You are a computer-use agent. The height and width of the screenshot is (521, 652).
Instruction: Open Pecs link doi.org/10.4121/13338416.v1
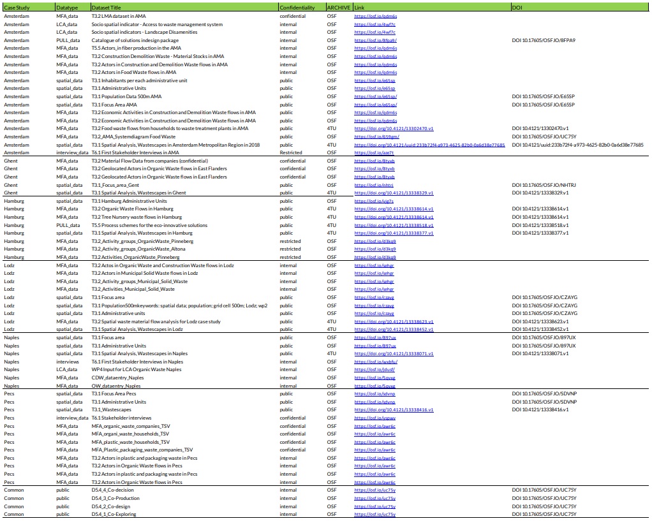click(x=394, y=410)
